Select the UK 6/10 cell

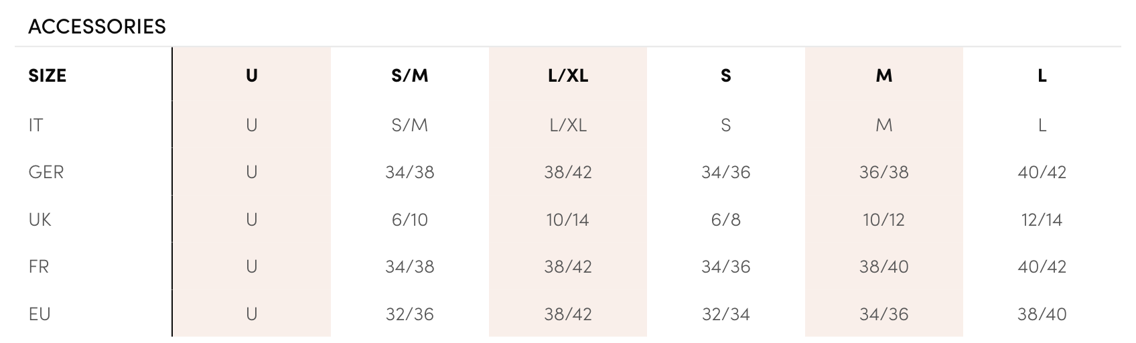pyautogui.click(x=410, y=220)
